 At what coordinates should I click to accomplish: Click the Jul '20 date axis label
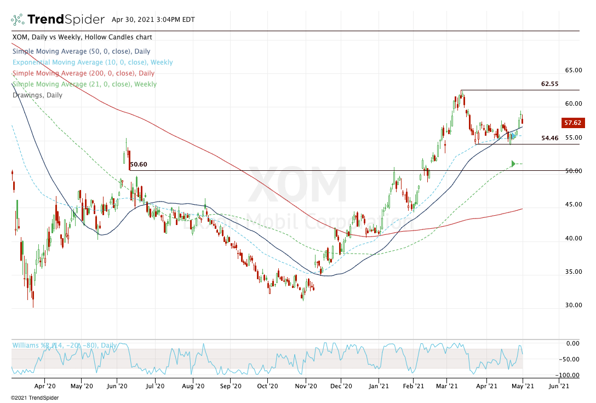pos(155,386)
